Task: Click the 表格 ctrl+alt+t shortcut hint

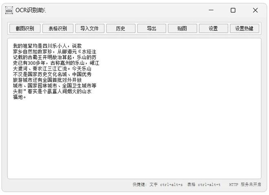Action: tap(204, 184)
